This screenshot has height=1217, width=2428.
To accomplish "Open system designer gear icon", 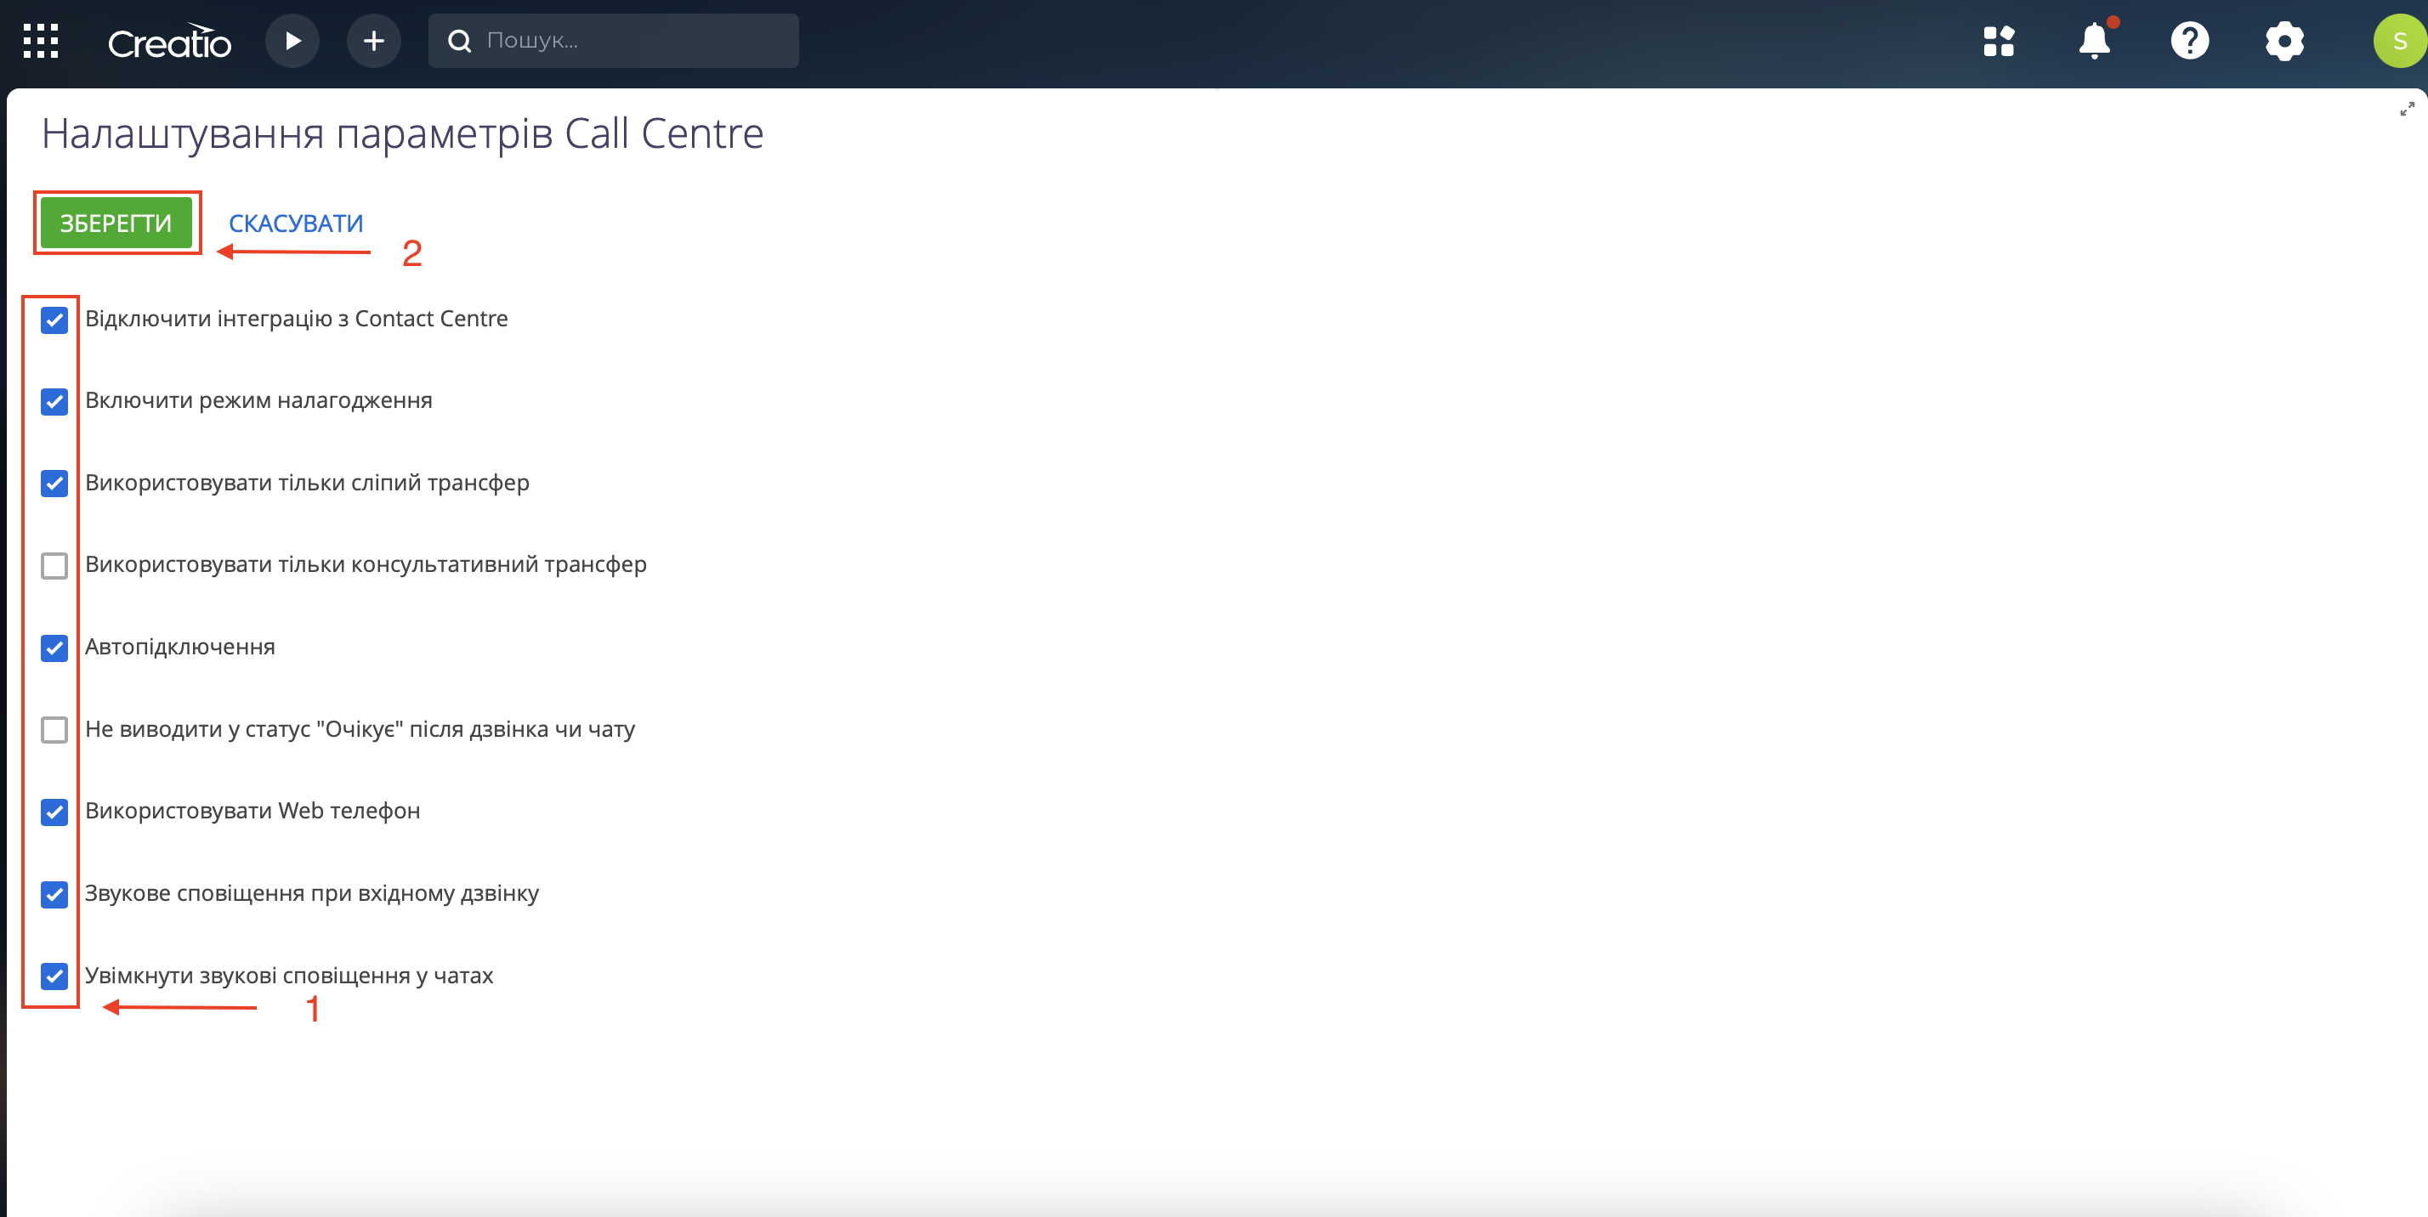I will click(2284, 42).
